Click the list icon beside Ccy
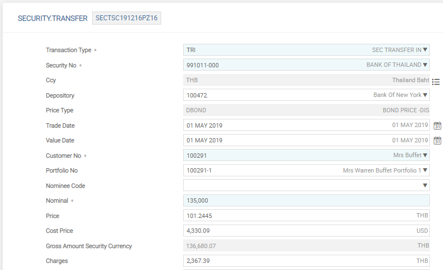 [x=436, y=82]
